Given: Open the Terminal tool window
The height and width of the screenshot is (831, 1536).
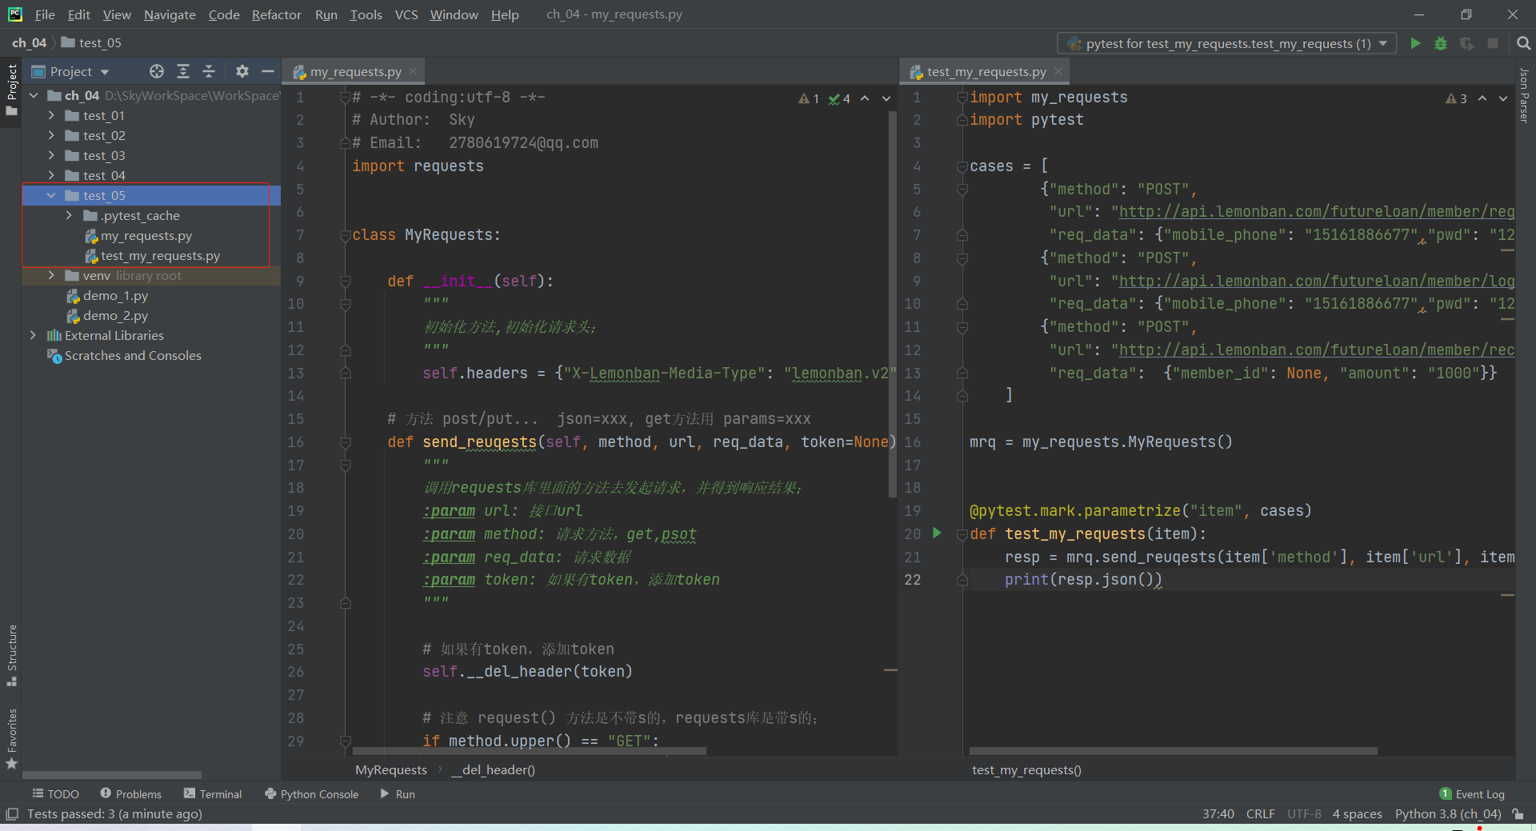Looking at the screenshot, I should tap(213, 793).
